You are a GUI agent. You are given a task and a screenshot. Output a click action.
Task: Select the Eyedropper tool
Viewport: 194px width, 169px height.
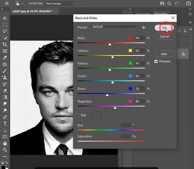click(5, 58)
